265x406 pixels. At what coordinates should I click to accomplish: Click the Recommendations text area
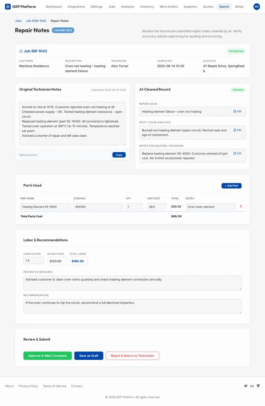point(132,306)
